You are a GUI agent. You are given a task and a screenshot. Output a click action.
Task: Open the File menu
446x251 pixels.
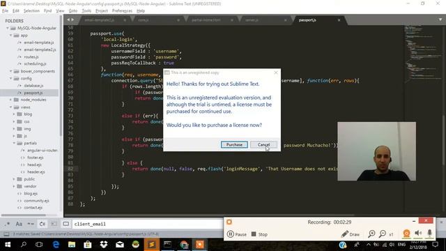[x=5, y=11]
